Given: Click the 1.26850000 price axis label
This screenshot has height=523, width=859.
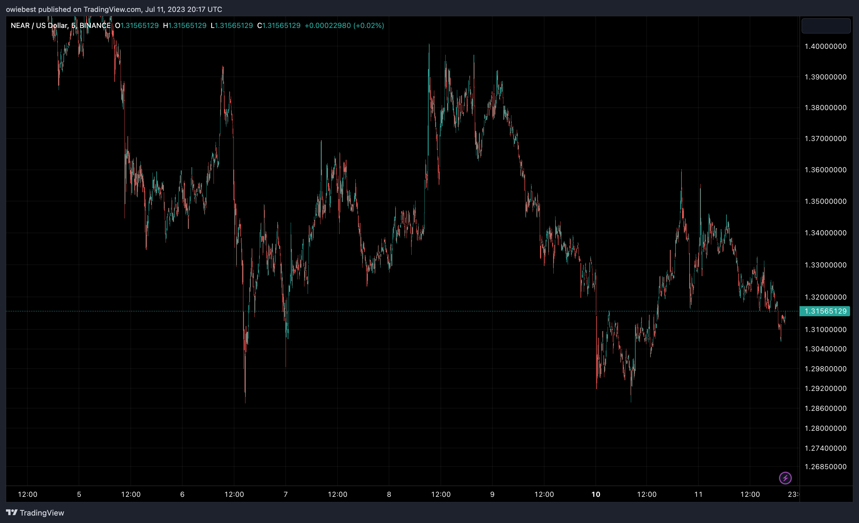Looking at the screenshot, I should click(x=825, y=466).
